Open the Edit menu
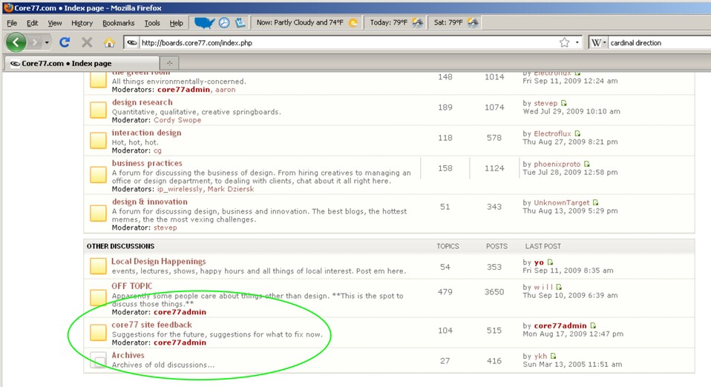Image resolution: width=711 pixels, height=387 pixels. 32,23
